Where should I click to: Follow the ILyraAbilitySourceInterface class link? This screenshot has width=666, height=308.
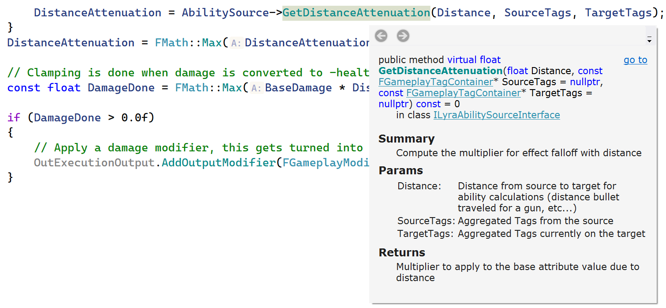point(497,115)
